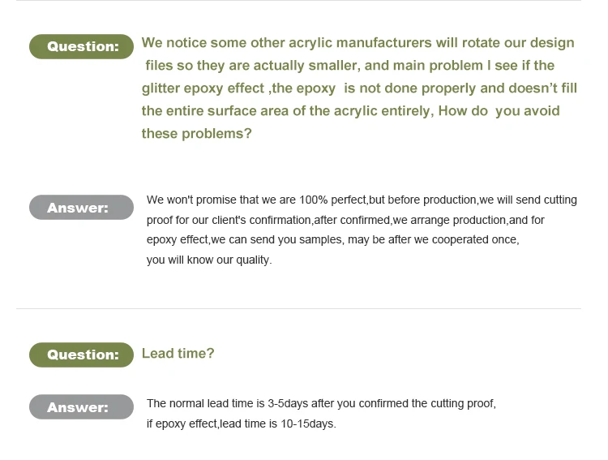Click the first gray Answer badge
Screen dimensions: 608x460
click(x=81, y=208)
